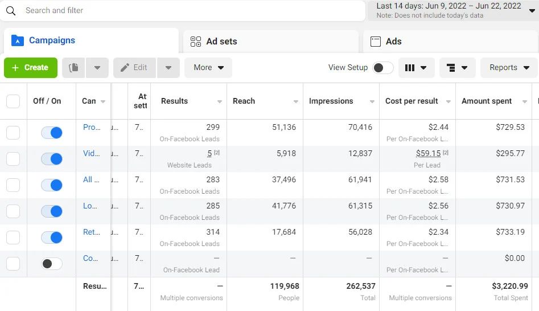Turn off the Vid... campaign toggle
Image resolution: width=539 pixels, height=311 pixels.
pos(52,159)
